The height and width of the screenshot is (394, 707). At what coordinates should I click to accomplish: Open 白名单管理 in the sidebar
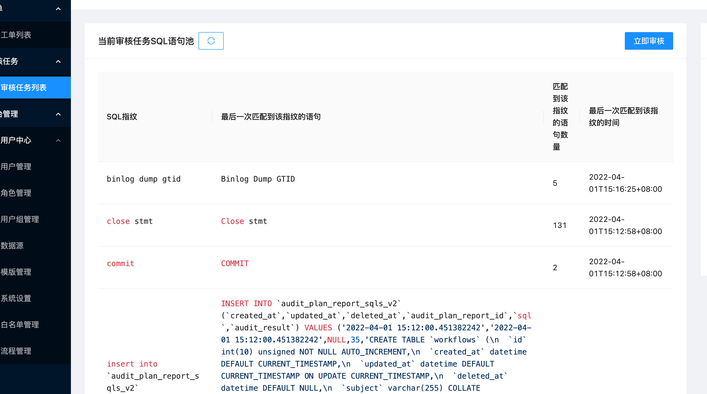(20, 325)
